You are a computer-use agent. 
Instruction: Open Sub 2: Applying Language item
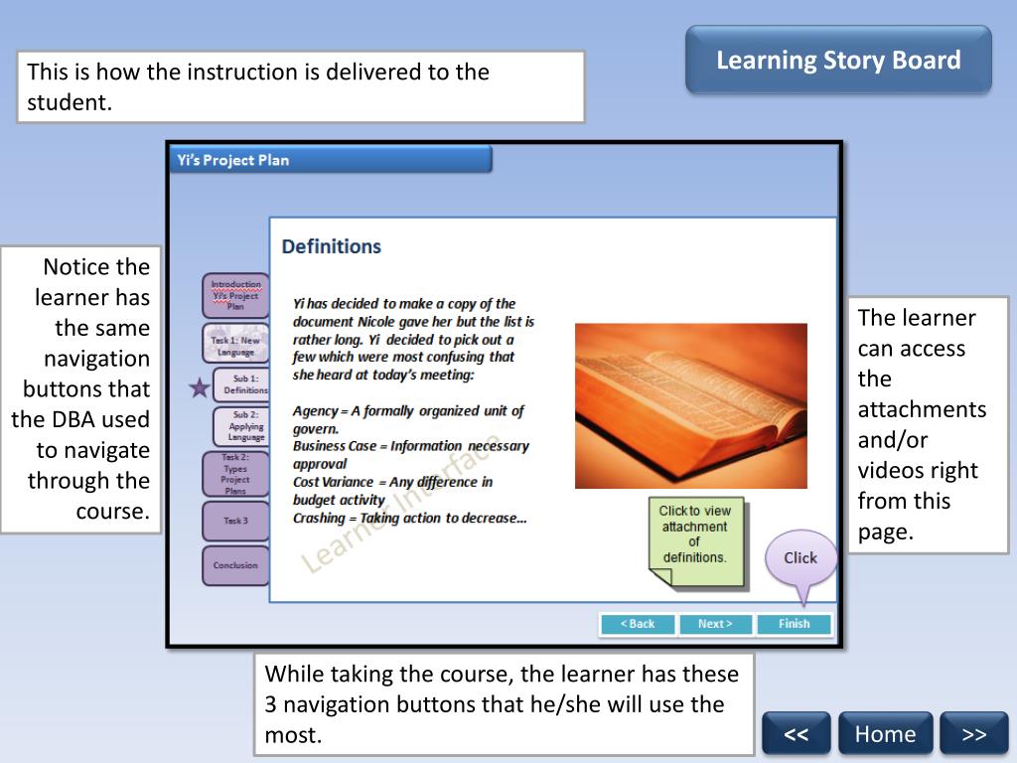241,425
